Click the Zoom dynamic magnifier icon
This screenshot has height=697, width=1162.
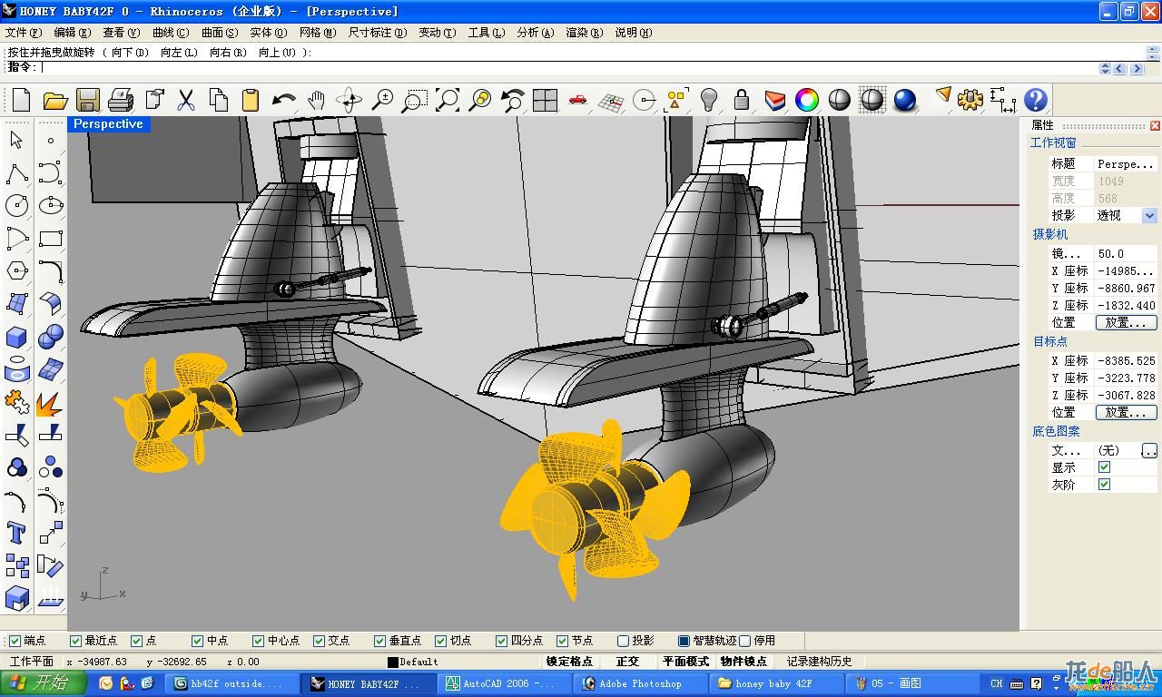[x=382, y=100]
